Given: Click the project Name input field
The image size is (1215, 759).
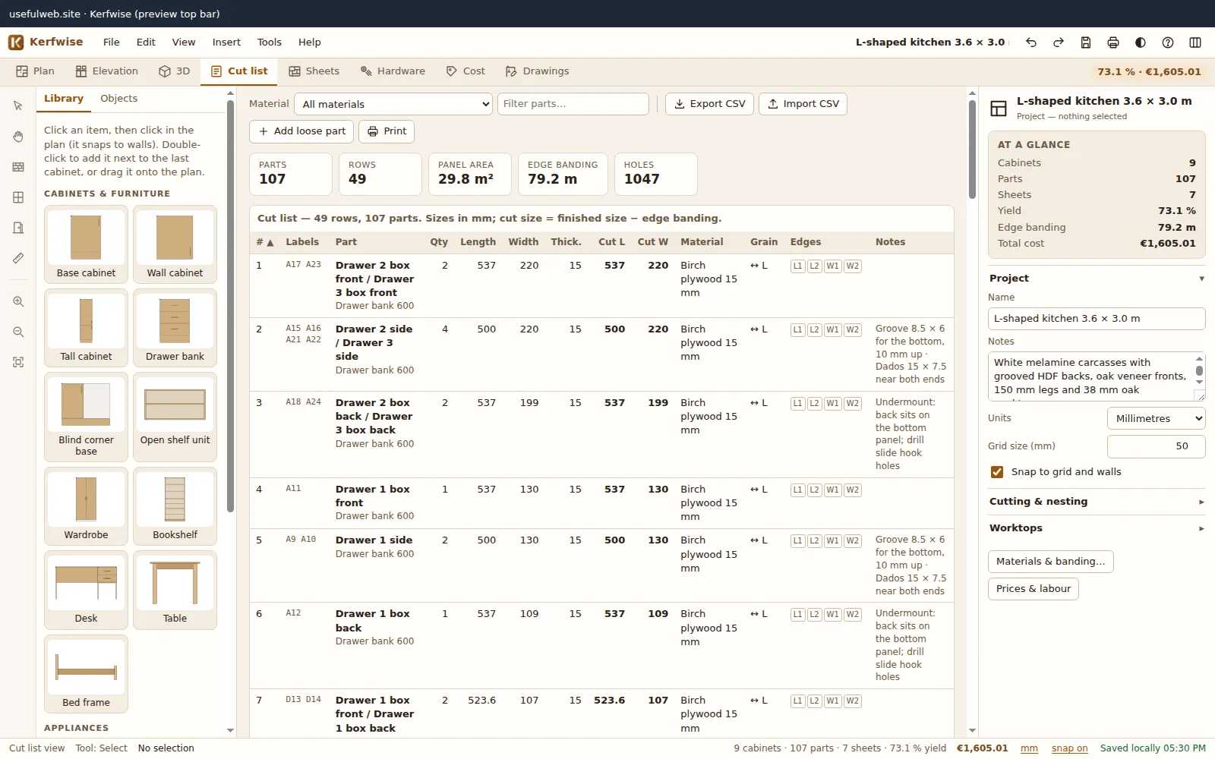Looking at the screenshot, I should 1097,319.
